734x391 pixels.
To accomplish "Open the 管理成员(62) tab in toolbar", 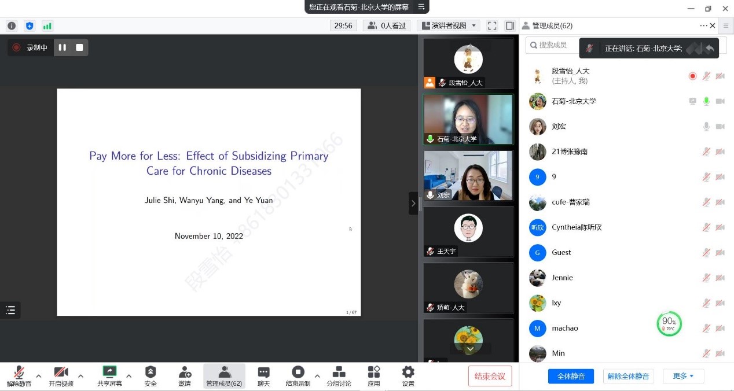I will coord(224,375).
